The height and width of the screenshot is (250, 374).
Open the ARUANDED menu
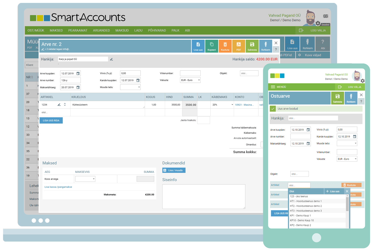101,30
